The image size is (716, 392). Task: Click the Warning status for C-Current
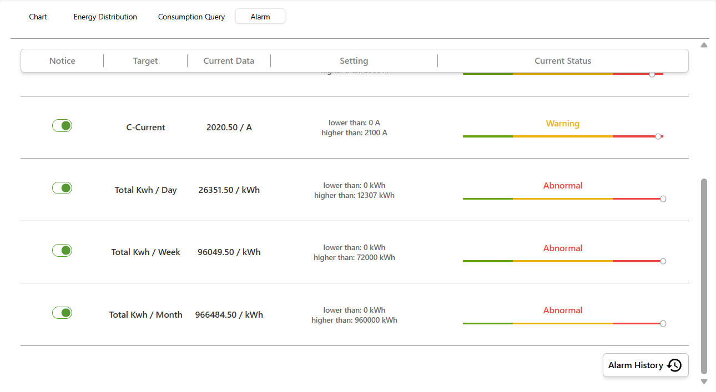[x=563, y=124]
